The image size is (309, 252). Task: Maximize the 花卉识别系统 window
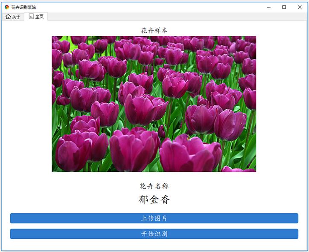pos(284,7)
